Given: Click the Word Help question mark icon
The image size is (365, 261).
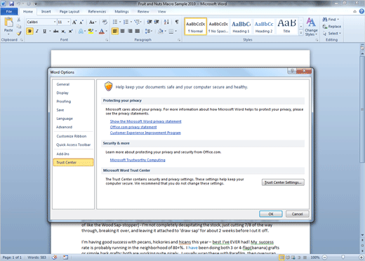Looking at the screenshot, I should coord(361,11).
